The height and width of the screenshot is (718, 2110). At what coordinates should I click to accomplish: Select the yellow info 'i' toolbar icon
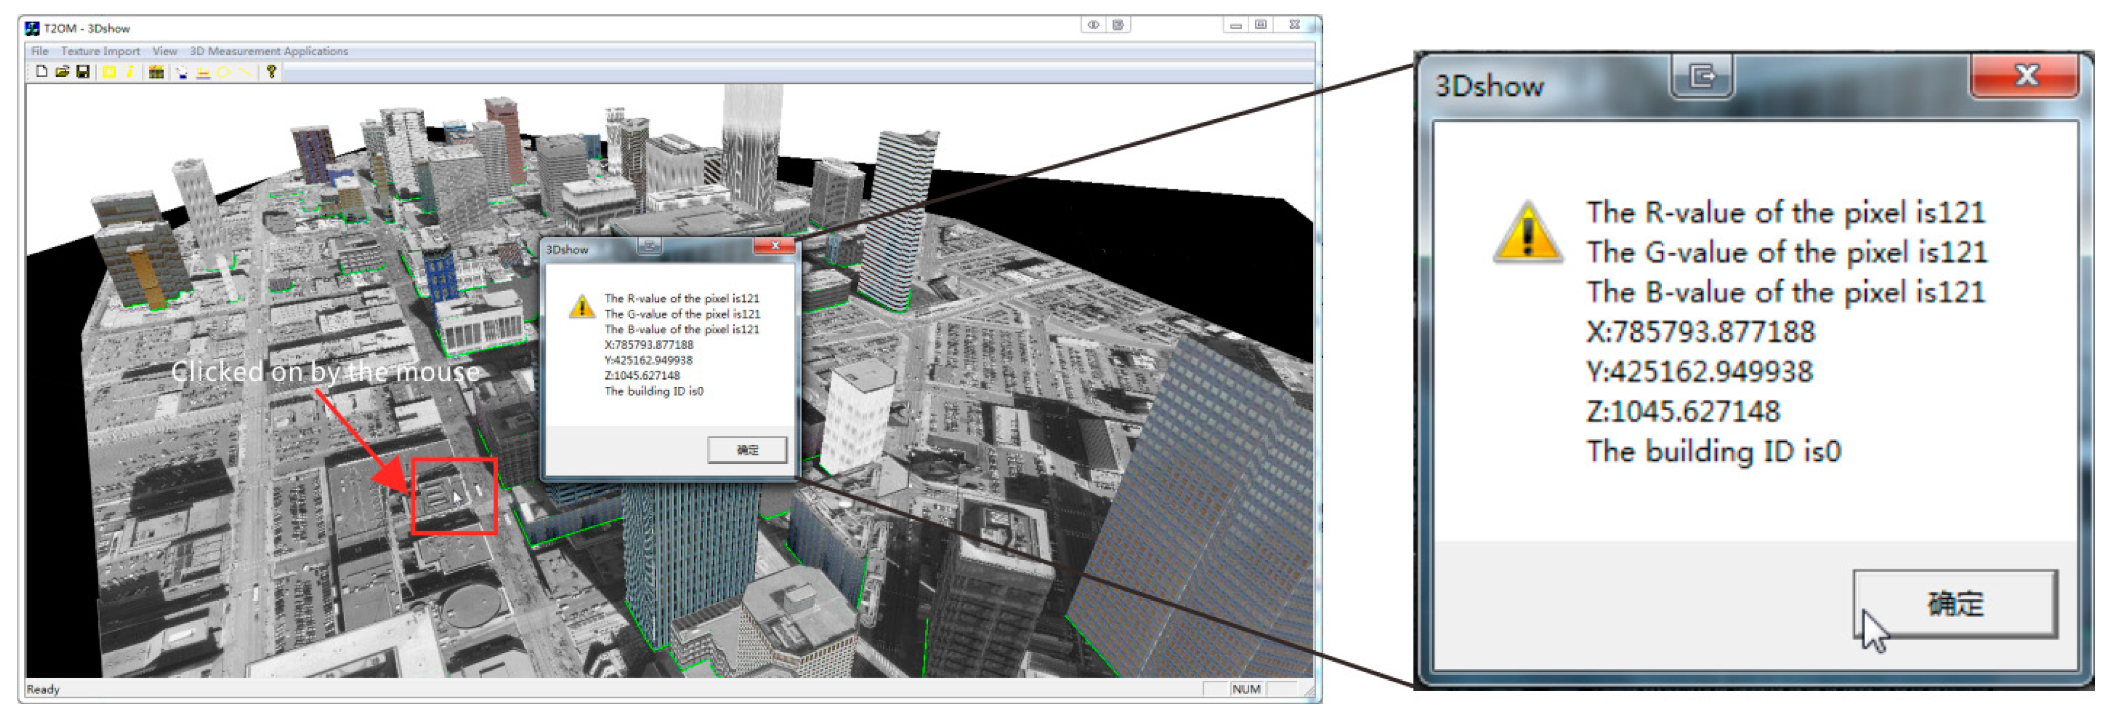coord(130,72)
